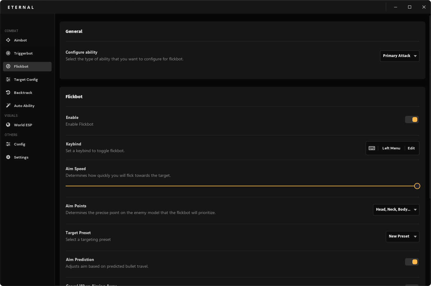Click the vertical scrollbar on the right edge

click(430, 107)
